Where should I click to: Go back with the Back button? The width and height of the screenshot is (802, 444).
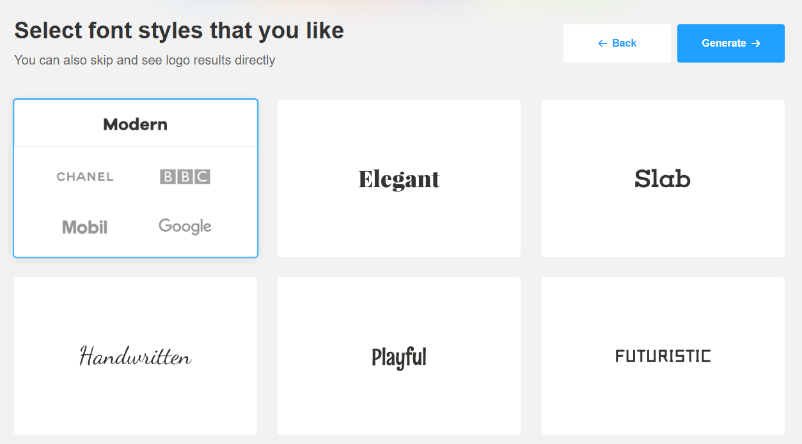point(617,43)
